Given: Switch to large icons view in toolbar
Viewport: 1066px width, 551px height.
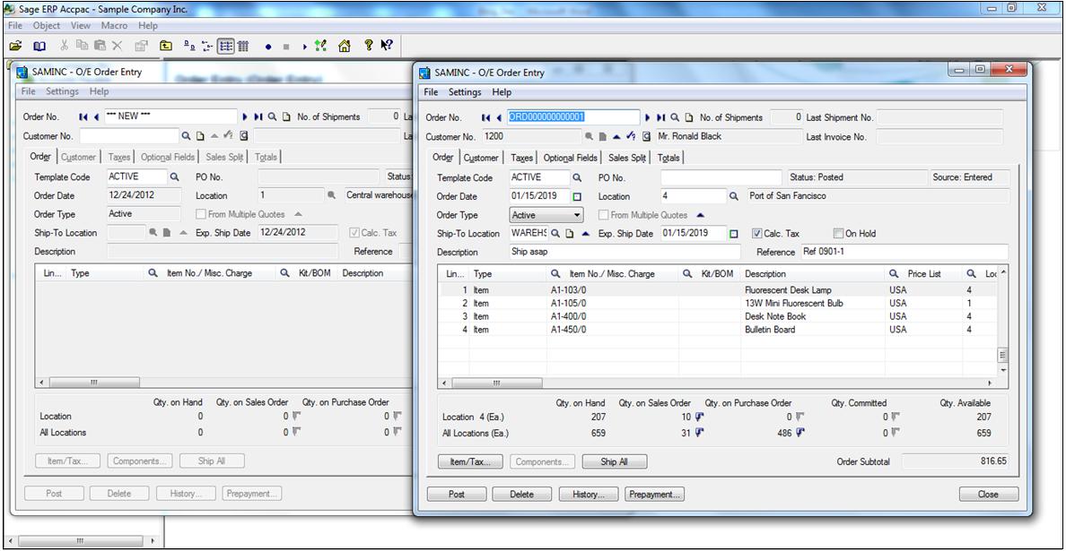Looking at the screenshot, I should coord(189,46).
